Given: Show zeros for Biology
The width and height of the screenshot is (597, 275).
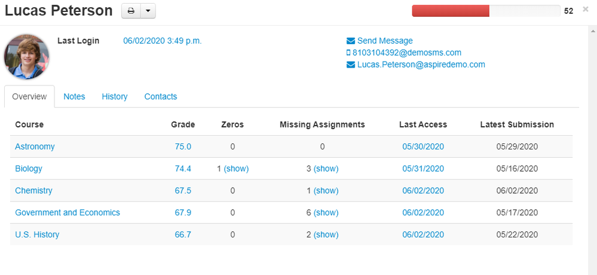Looking at the screenshot, I should pyautogui.click(x=236, y=169).
